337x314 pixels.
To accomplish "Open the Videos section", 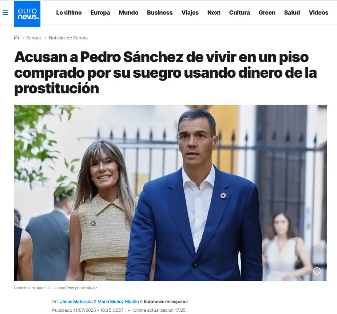I will [x=318, y=12].
